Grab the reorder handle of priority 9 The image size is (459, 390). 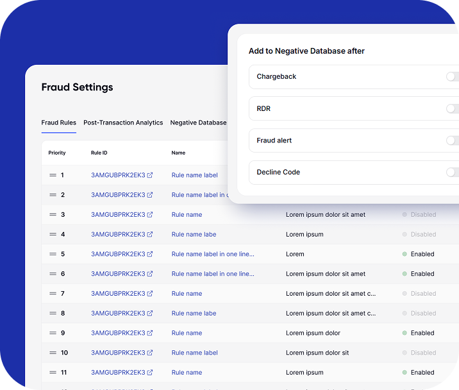(53, 333)
